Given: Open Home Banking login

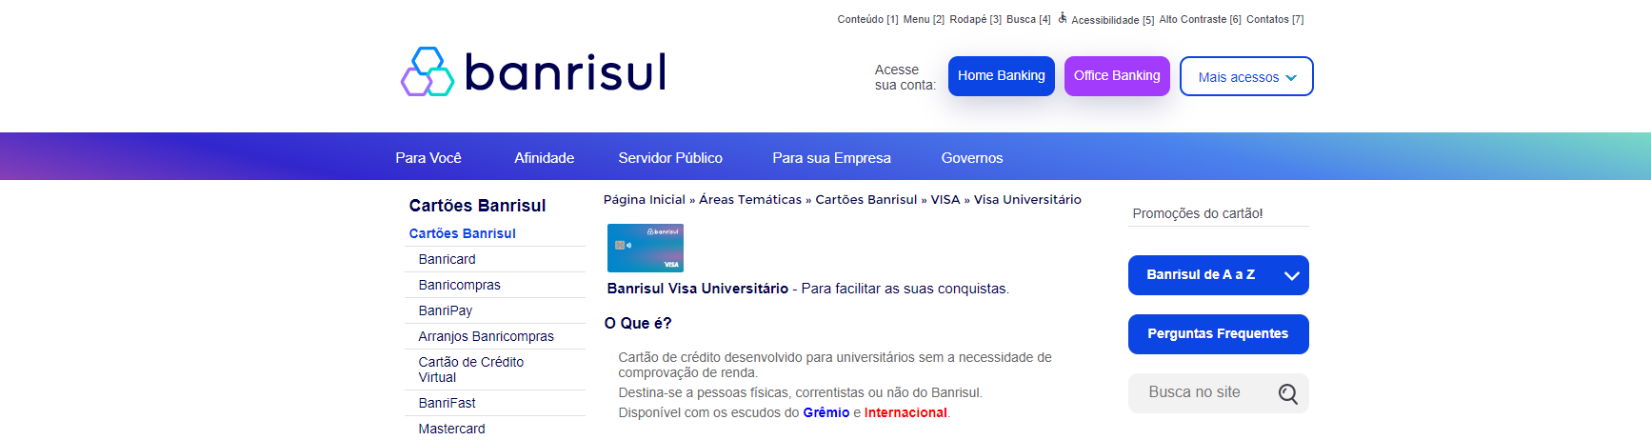Looking at the screenshot, I should [x=1001, y=76].
